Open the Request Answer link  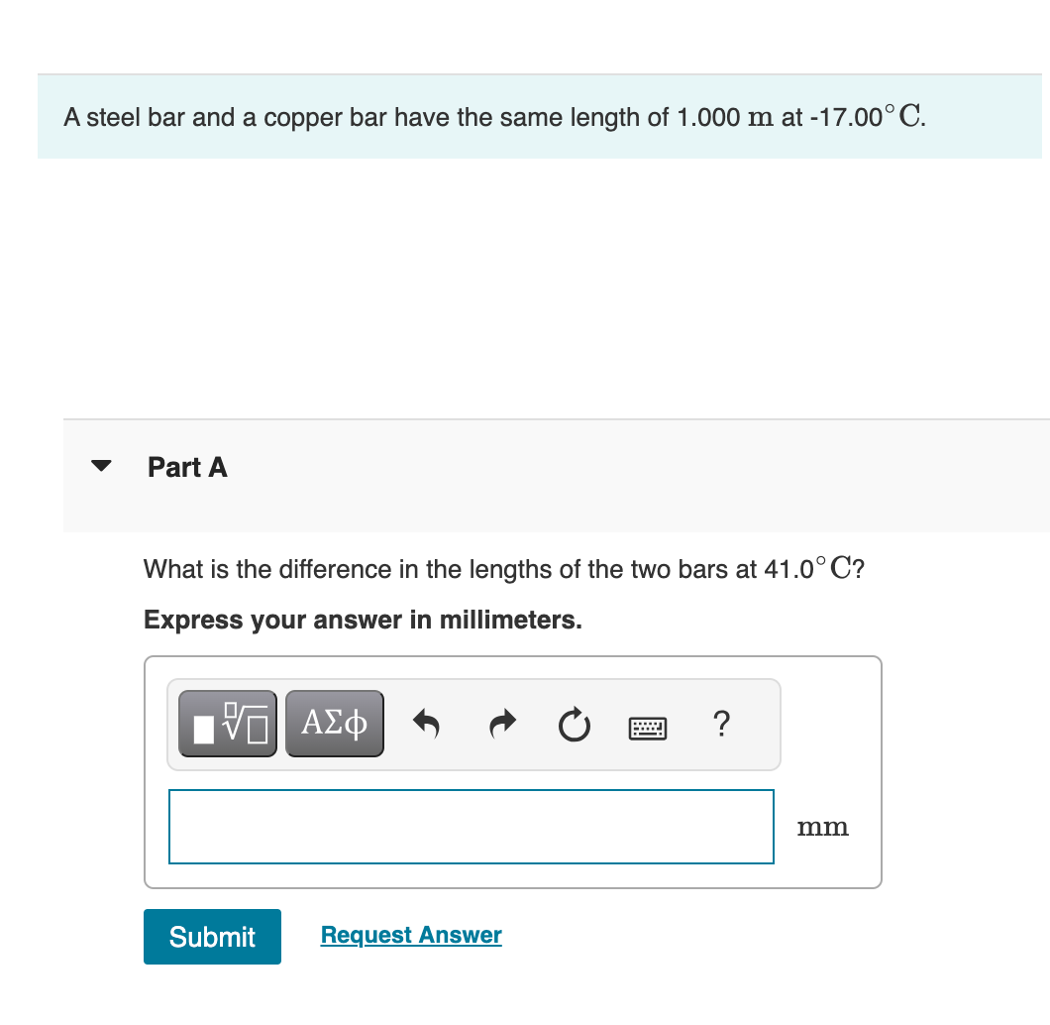click(410, 934)
